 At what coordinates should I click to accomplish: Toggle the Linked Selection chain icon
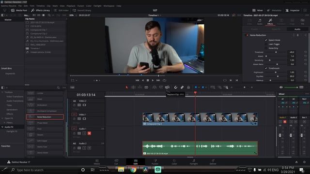click(182, 87)
